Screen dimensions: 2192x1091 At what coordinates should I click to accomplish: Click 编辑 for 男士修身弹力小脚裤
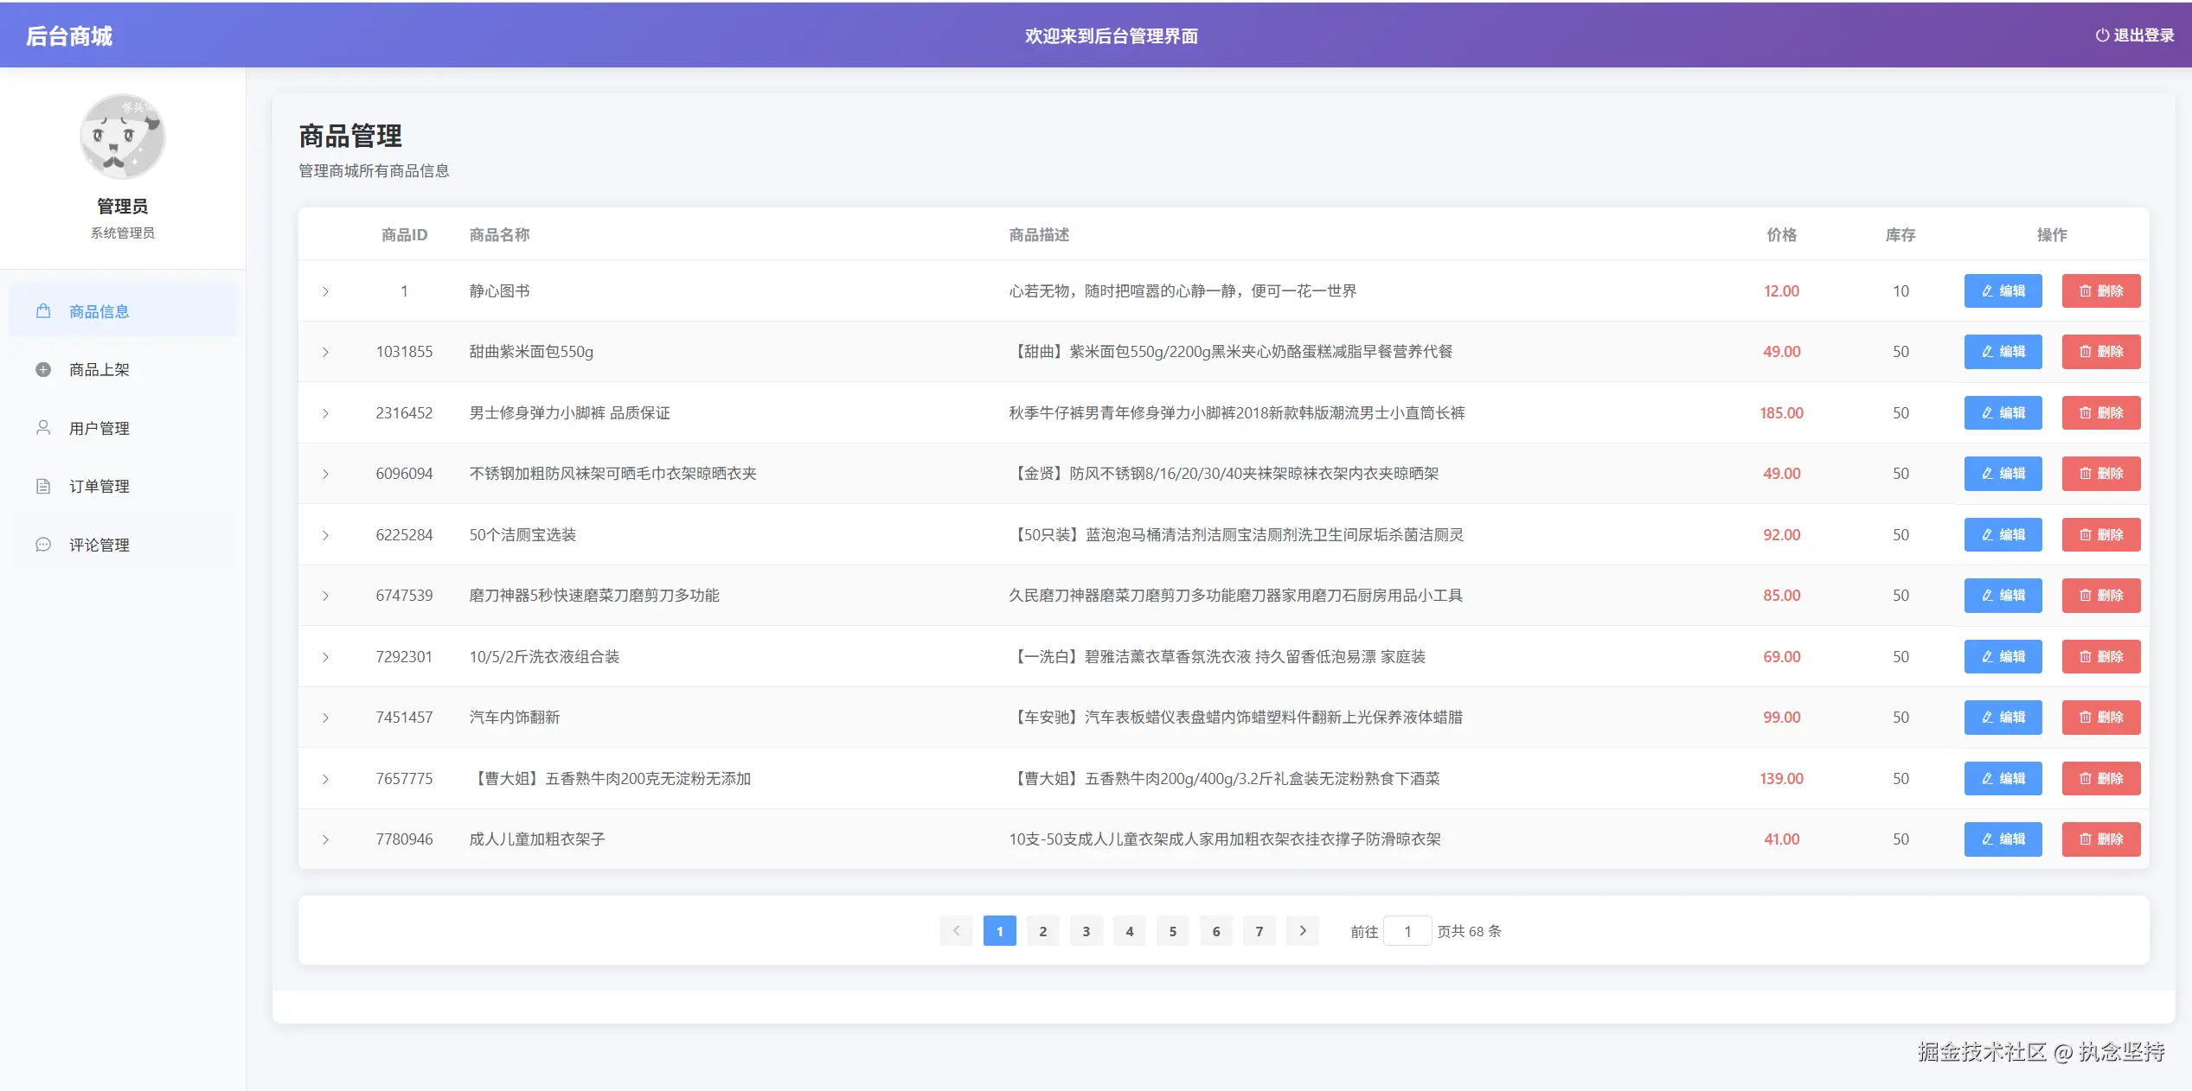click(x=2003, y=413)
